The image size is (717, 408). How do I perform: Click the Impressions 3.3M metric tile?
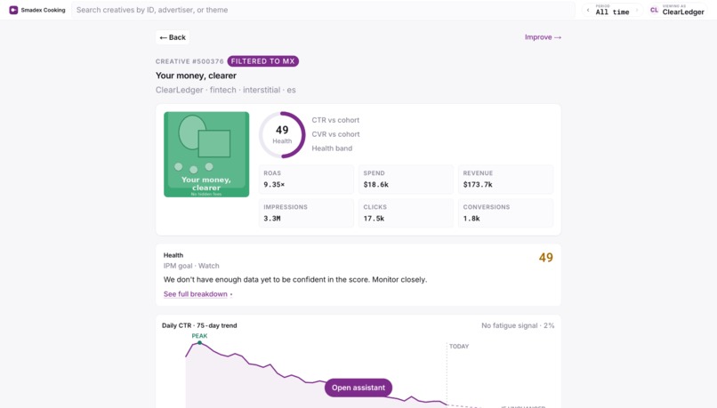coord(306,213)
